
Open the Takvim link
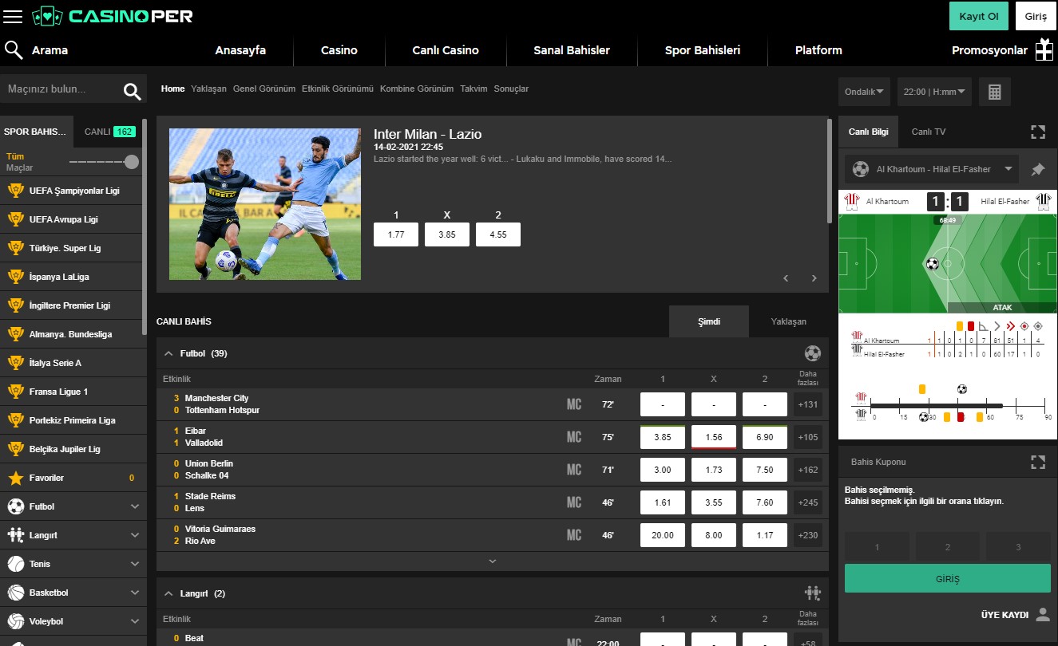click(x=474, y=89)
